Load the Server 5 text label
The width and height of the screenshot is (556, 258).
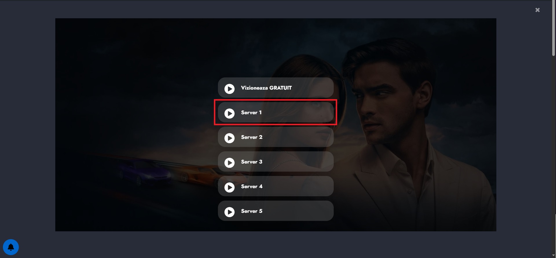click(252, 211)
